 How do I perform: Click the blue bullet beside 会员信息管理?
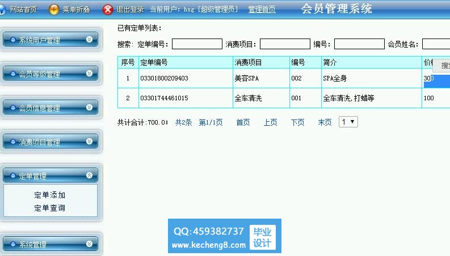click(x=13, y=108)
